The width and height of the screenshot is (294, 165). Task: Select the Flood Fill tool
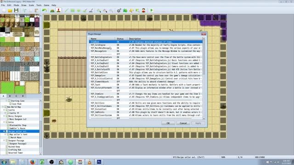pos(85,11)
